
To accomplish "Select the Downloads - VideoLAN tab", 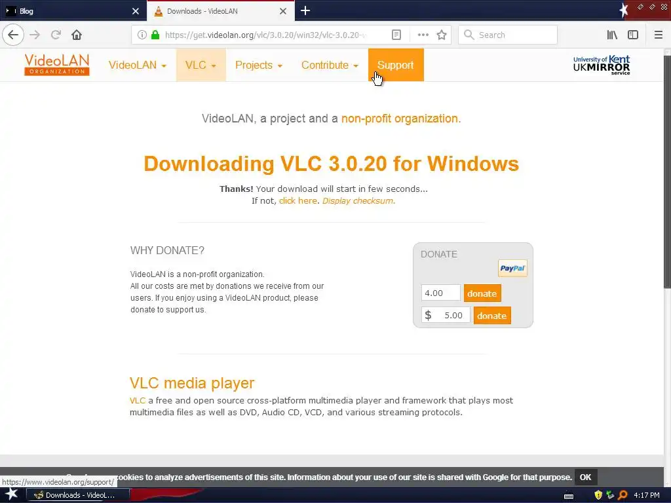I will pyautogui.click(x=220, y=11).
